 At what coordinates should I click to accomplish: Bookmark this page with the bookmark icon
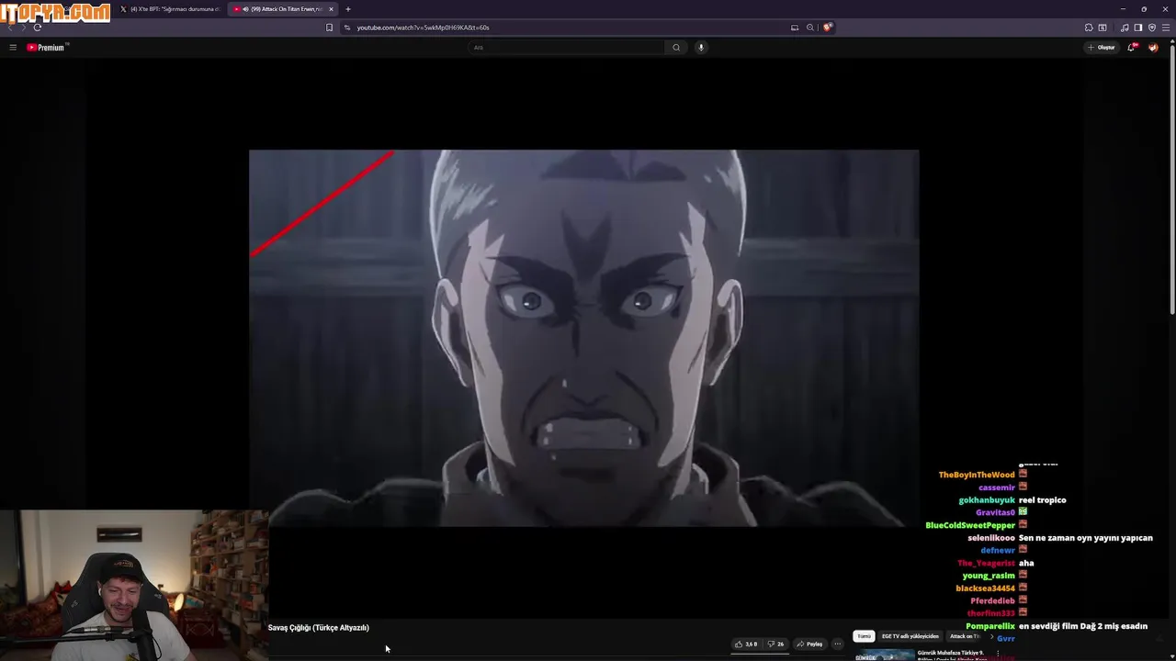(329, 28)
